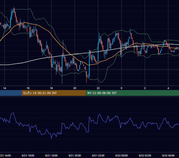Click the 9/22 00:00 date label

pos(121,155)
